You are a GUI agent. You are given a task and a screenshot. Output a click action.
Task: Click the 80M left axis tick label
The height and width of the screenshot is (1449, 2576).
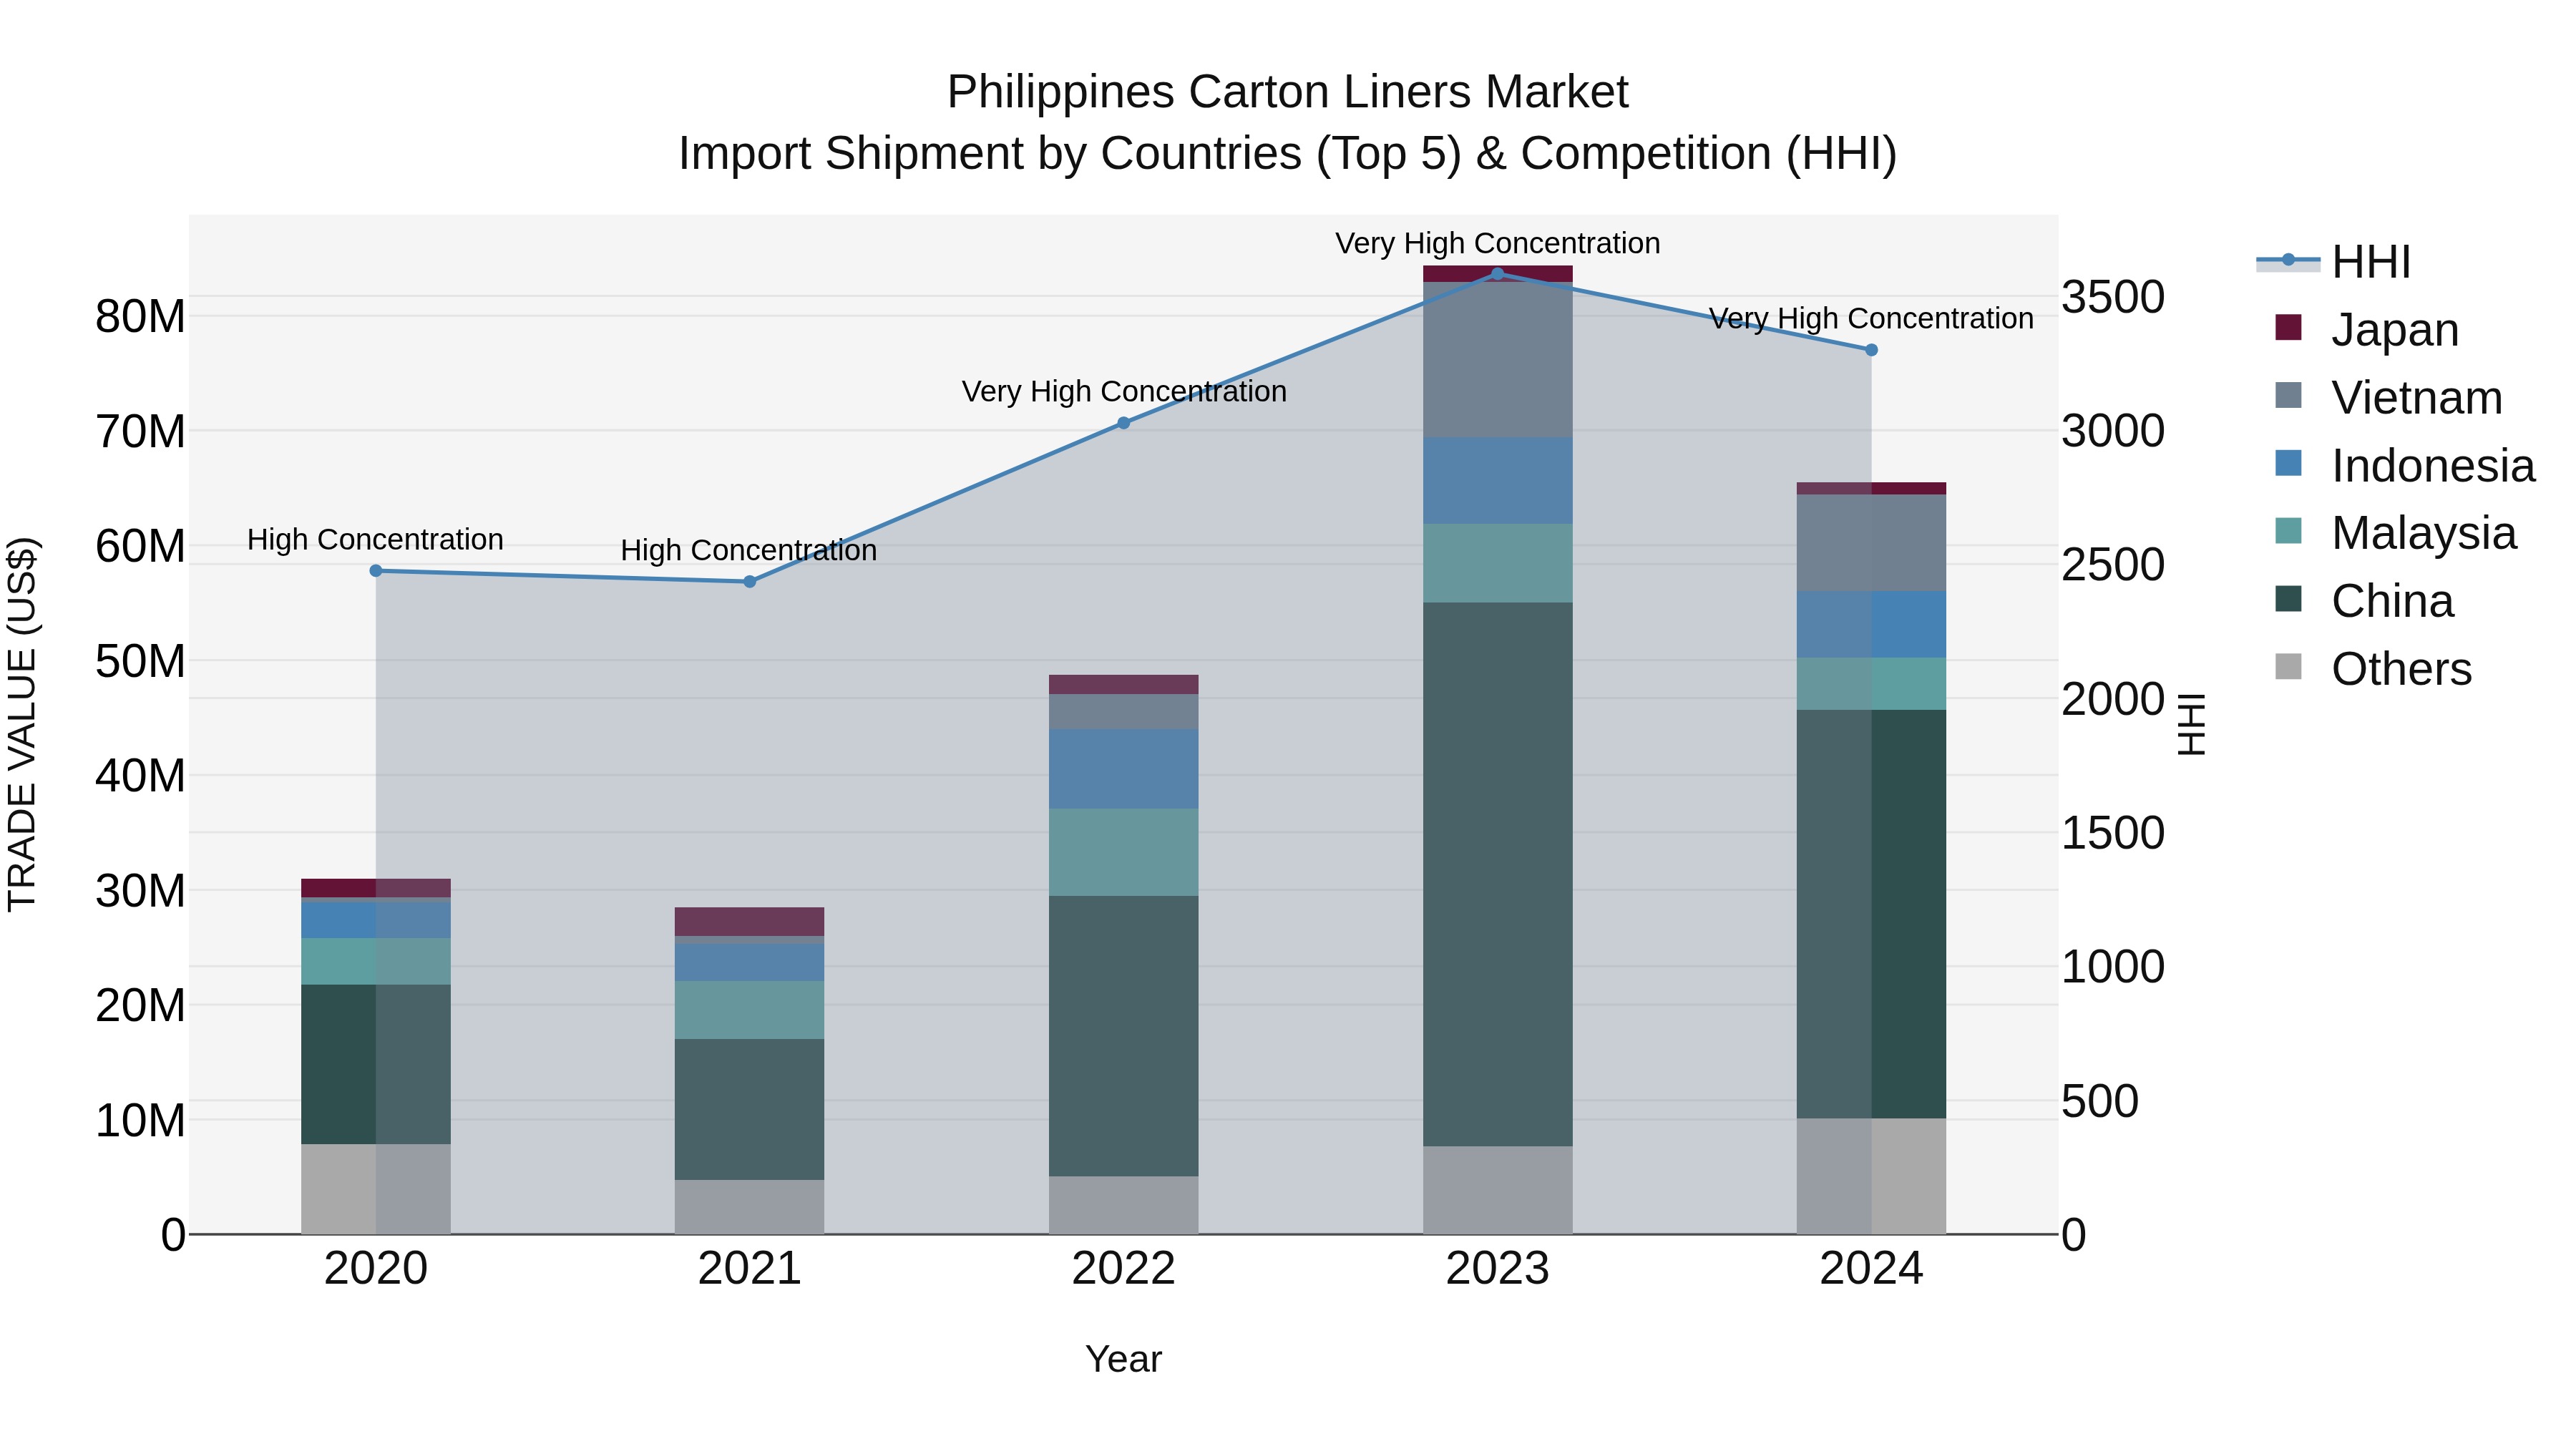pyautogui.click(x=140, y=317)
